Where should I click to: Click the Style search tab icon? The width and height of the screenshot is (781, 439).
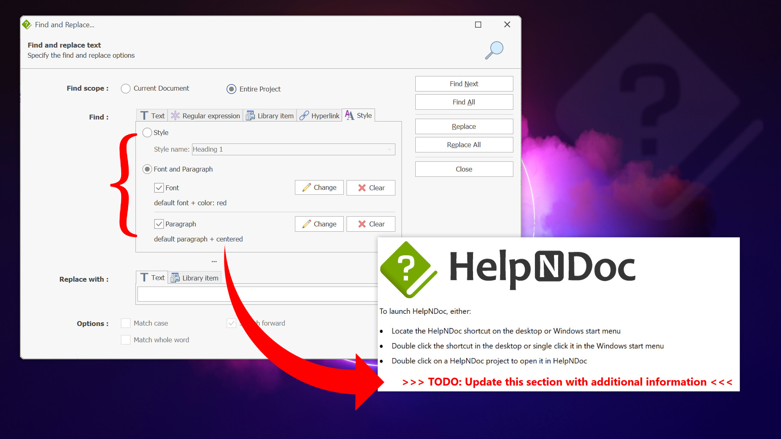(x=349, y=115)
